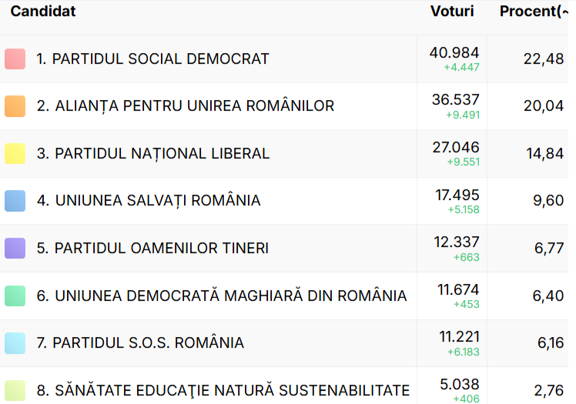This screenshot has height=404, width=576.
Task: Click the light blue S.O.S. România swatch
Action: (15, 343)
